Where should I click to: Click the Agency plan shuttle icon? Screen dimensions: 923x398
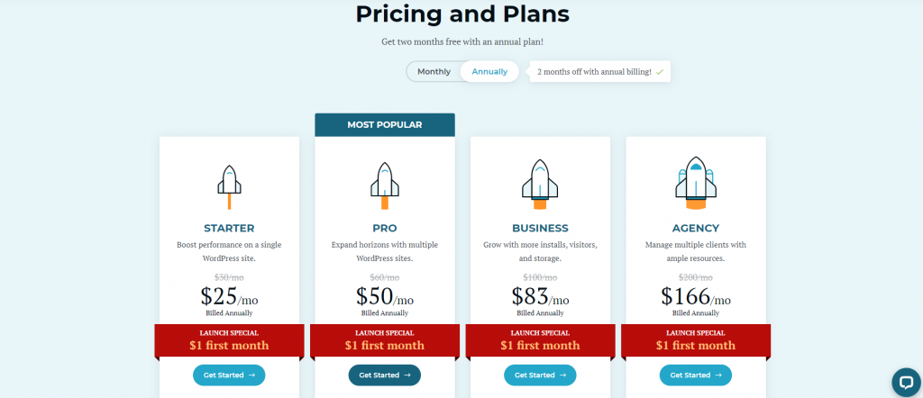click(x=695, y=183)
